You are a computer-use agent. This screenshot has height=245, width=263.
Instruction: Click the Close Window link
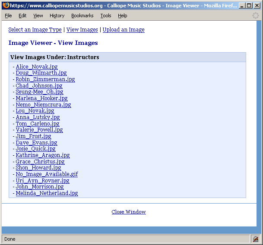point(129,212)
